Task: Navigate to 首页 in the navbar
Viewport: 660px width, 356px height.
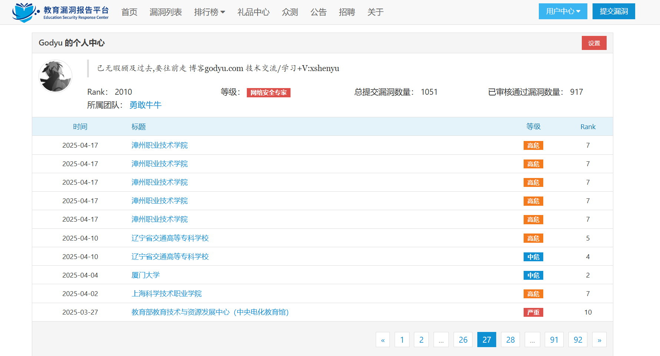Action: coord(129,12)
